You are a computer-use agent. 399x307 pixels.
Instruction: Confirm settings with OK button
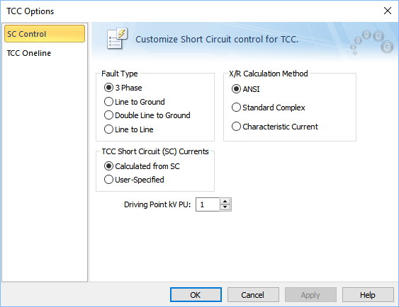[x=196, y=294]
